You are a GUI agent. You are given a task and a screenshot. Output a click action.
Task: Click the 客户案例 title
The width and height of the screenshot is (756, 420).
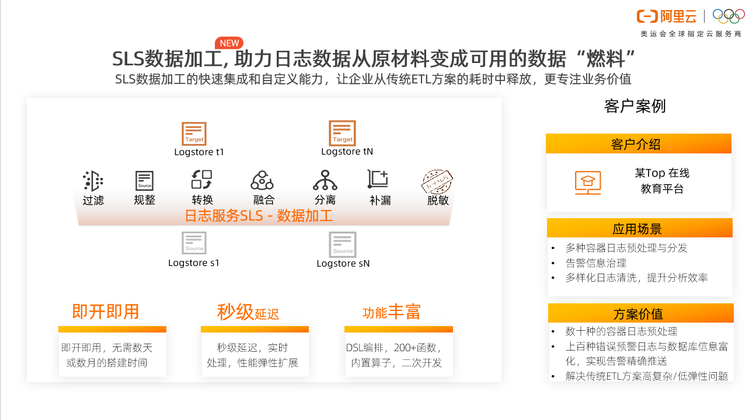point(635,106)
